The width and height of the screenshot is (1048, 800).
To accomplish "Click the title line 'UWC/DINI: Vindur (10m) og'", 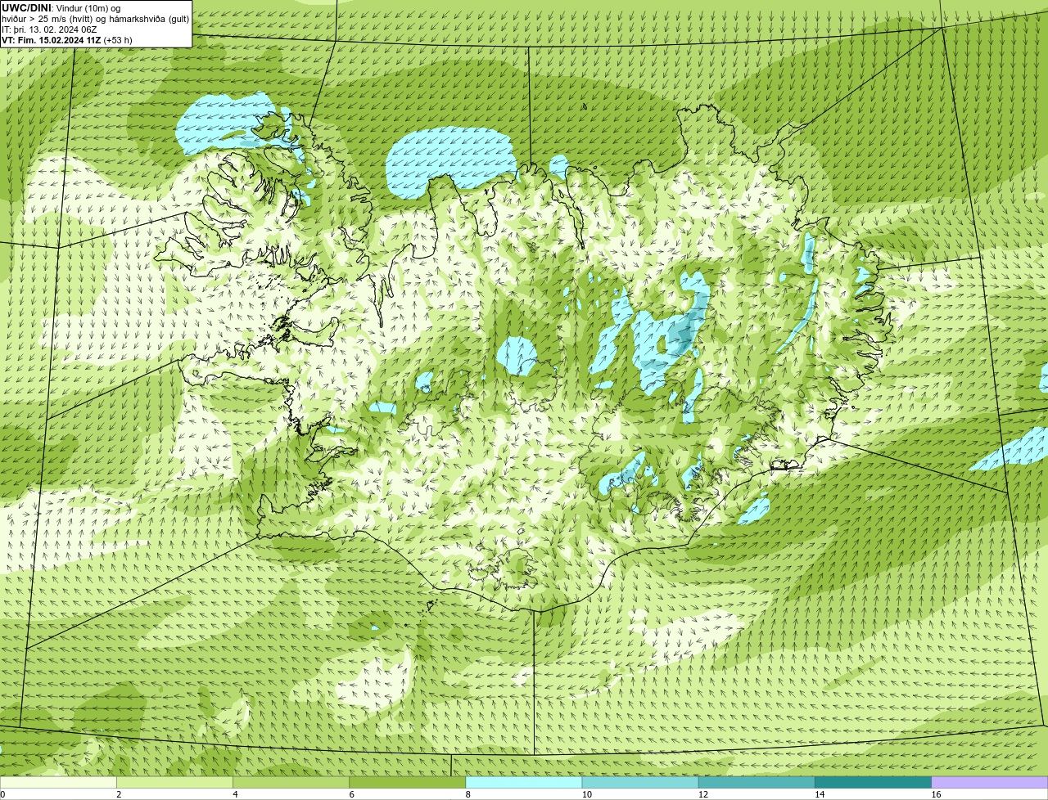I will (x=61, y=8).
